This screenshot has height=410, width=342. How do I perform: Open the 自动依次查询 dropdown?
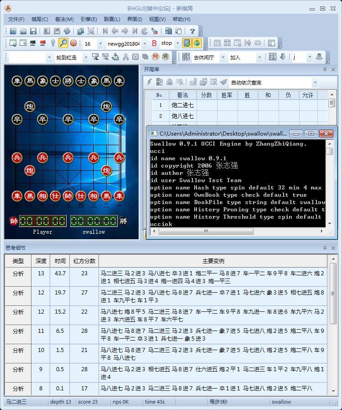click(315, 82)
